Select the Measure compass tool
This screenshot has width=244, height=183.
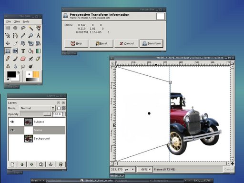tap(38, 36)
